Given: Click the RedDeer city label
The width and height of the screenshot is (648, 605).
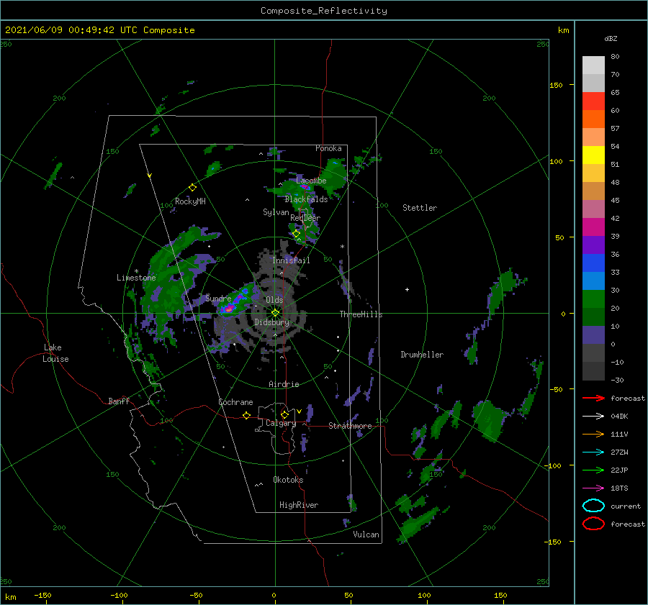Looking at the screenshot, I should click(x=305, y=218).
